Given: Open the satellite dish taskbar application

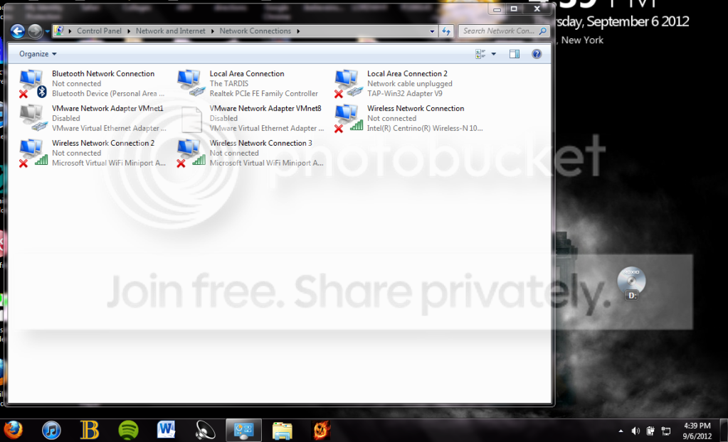Looking at the screenshot, I should coord(205,431).
